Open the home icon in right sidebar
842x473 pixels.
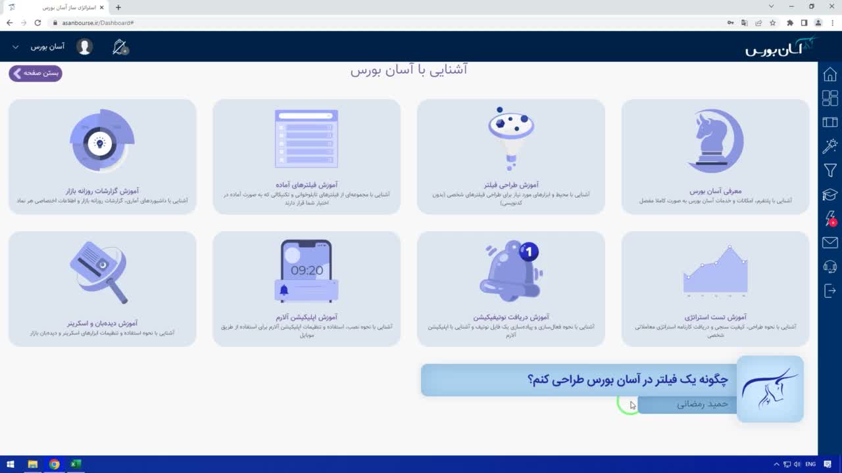coord(830,74)
